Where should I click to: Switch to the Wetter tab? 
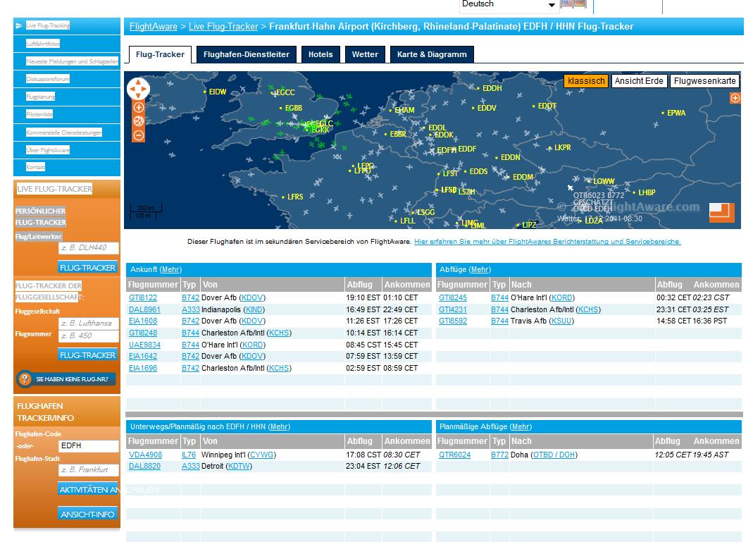pos(365,54)
